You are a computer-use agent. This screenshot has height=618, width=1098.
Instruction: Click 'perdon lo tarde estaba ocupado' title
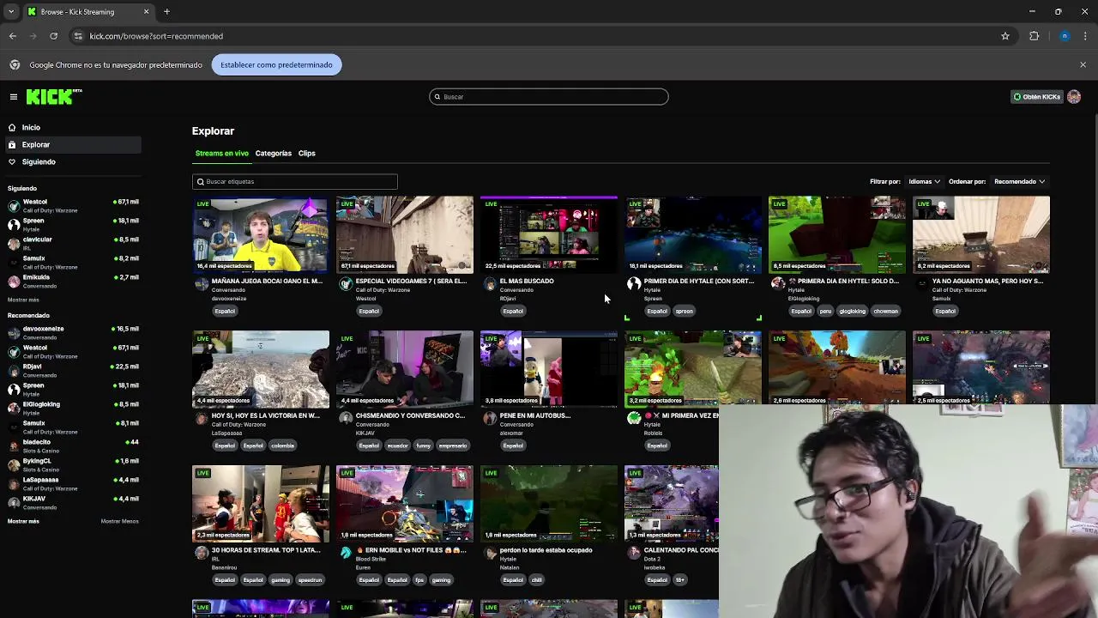[x=546, y=550]
